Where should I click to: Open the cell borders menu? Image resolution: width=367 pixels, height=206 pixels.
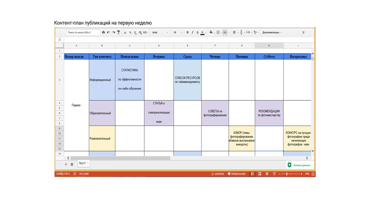[x=219, y=33]
